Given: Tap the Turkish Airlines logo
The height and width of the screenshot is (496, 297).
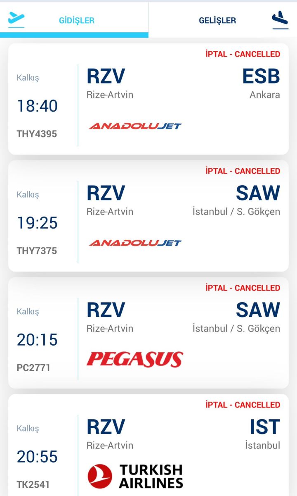Looking at the screenshot, I should click(x=135, y=476).
